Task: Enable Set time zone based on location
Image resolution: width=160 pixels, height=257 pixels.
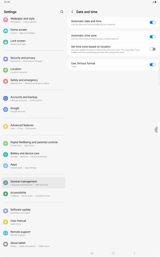Action: pos(153,49)
